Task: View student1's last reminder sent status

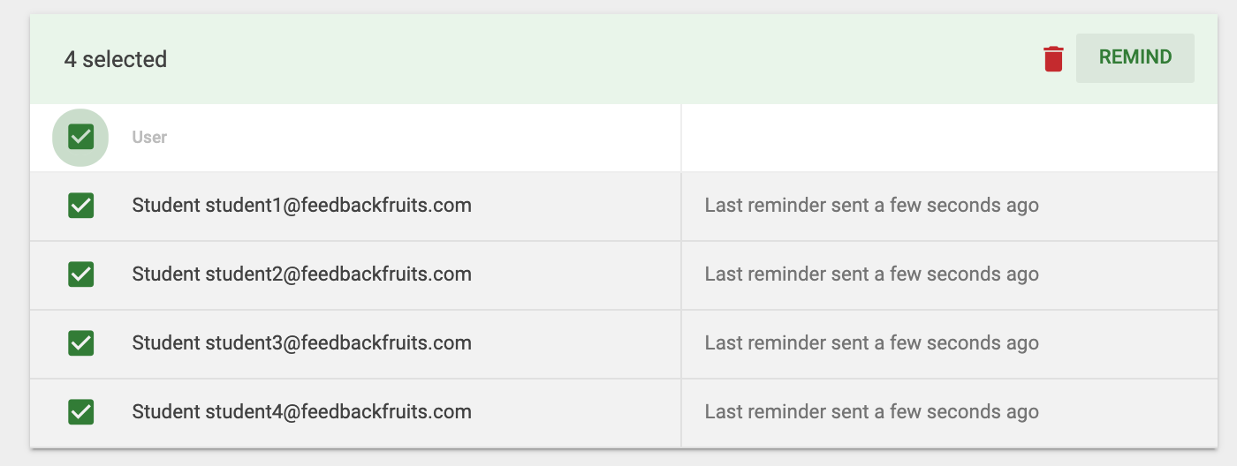Action: coord(871,206)
